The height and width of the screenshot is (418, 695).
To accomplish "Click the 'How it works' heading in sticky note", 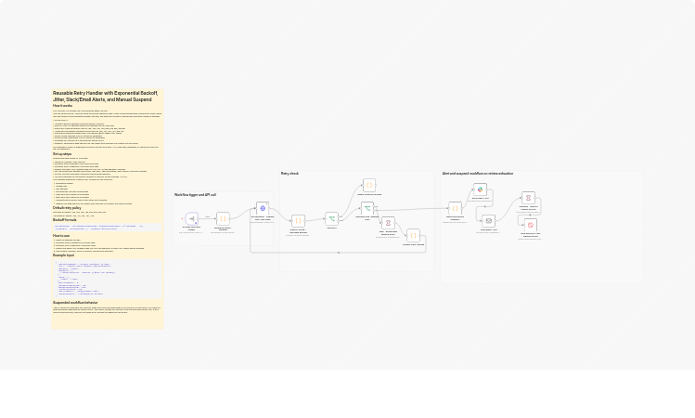I will [62, 106].
